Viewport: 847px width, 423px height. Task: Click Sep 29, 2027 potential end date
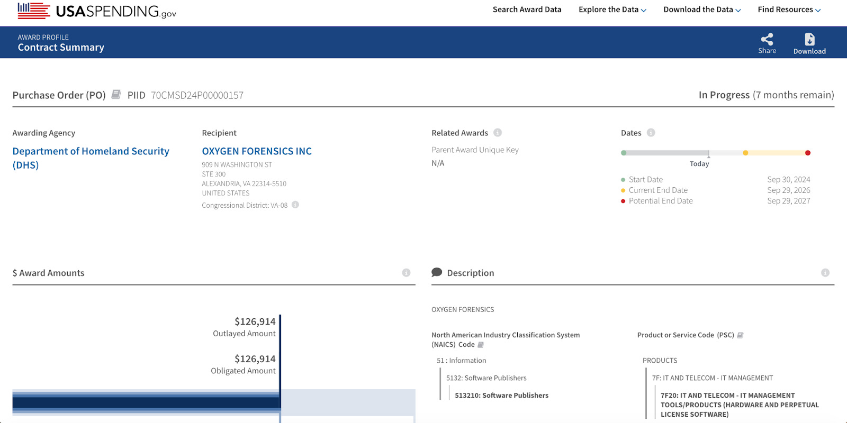click(789, 201)
